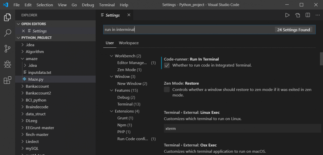Image resolution: width=323 pixels, height=155 pixels.
Task: Select Terminal (13) in settings tree
Action: (x=129, y=104)
